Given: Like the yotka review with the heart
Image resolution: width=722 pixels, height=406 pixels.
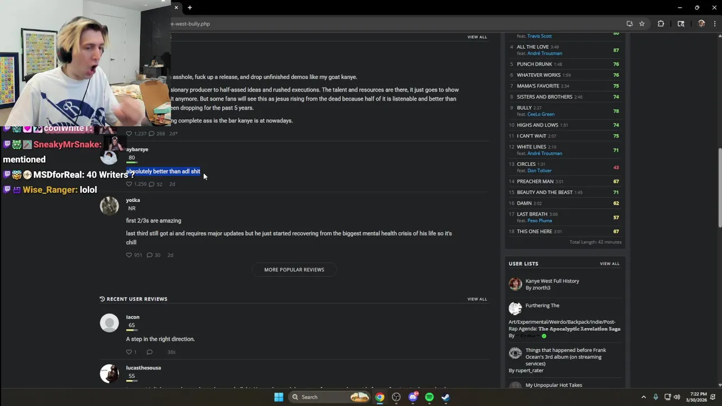Looking at the screenshot, I should coord(129,255).
